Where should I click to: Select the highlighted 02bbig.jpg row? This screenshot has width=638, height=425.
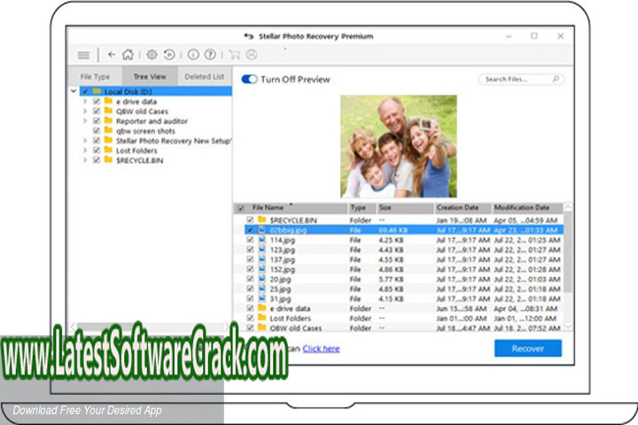click(404, 230)
